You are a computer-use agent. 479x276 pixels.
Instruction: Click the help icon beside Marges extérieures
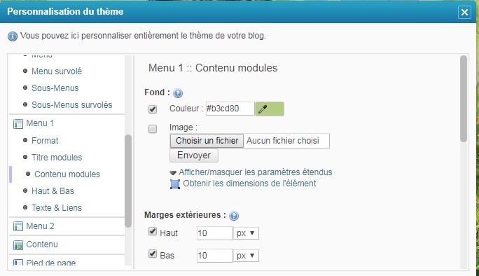(234, 216)
